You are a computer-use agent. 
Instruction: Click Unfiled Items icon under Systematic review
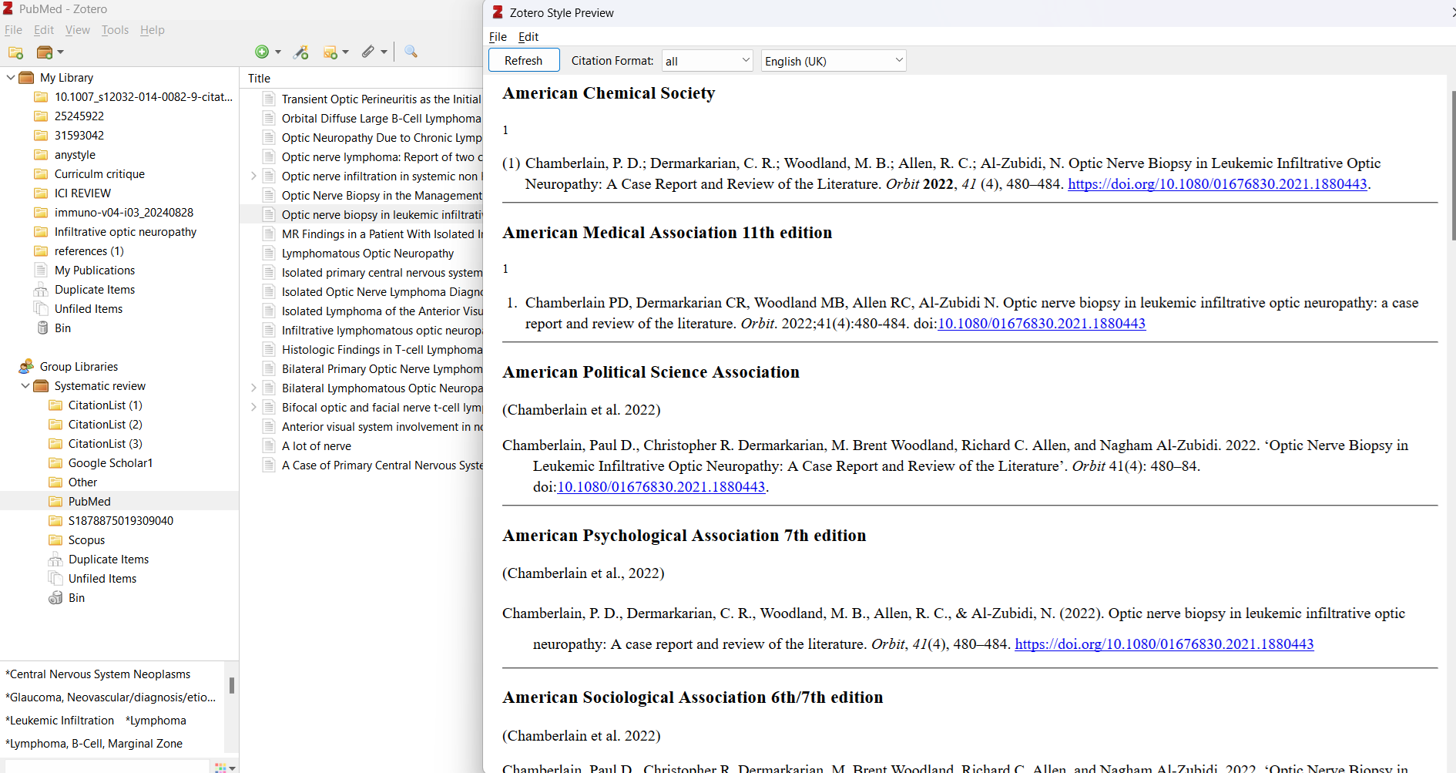tap(55, 579)
